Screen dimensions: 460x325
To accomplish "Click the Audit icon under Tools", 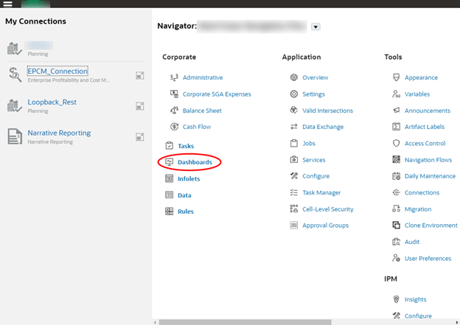I will pos(396,242).
